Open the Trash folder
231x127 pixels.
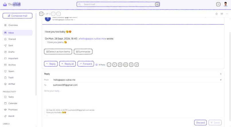(x=17, y=78)
